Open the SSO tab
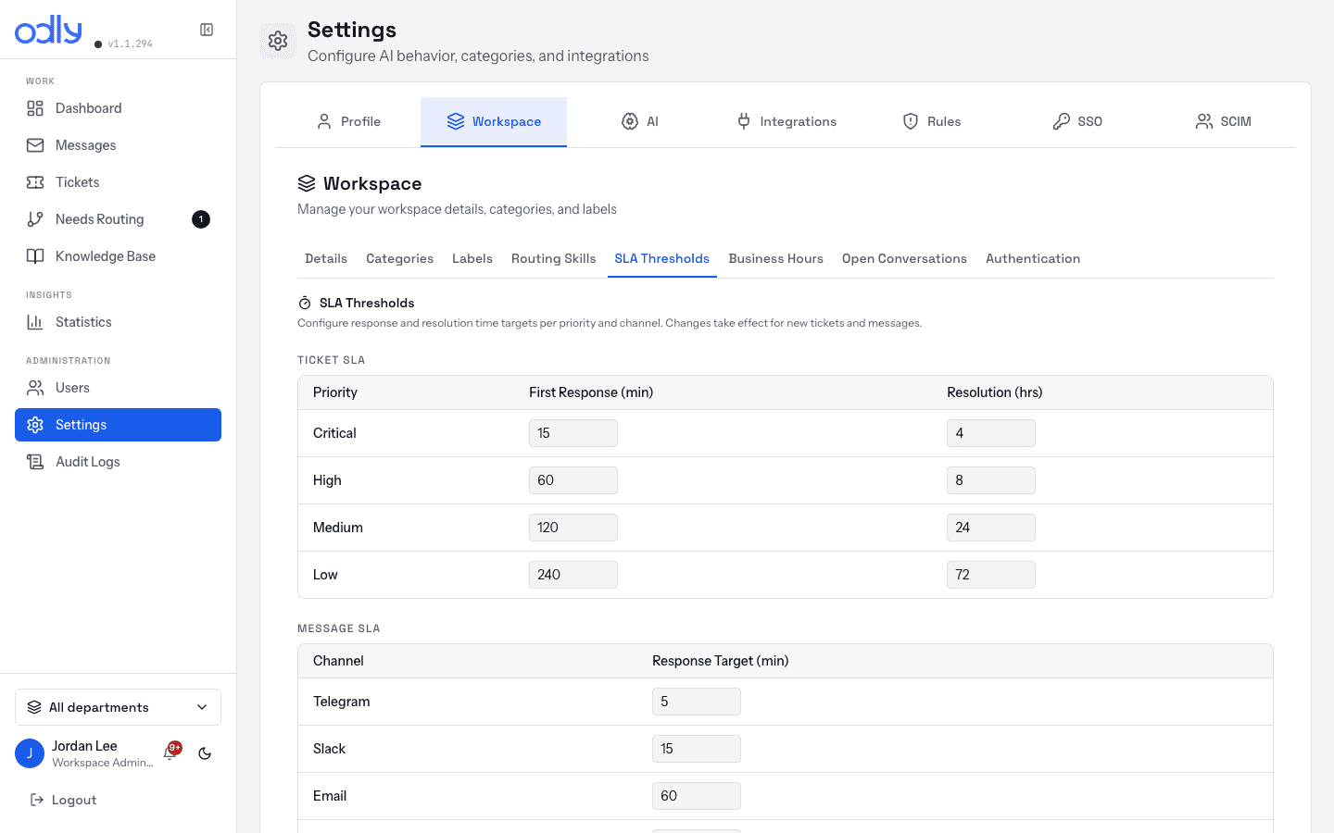 point(1076,121)
